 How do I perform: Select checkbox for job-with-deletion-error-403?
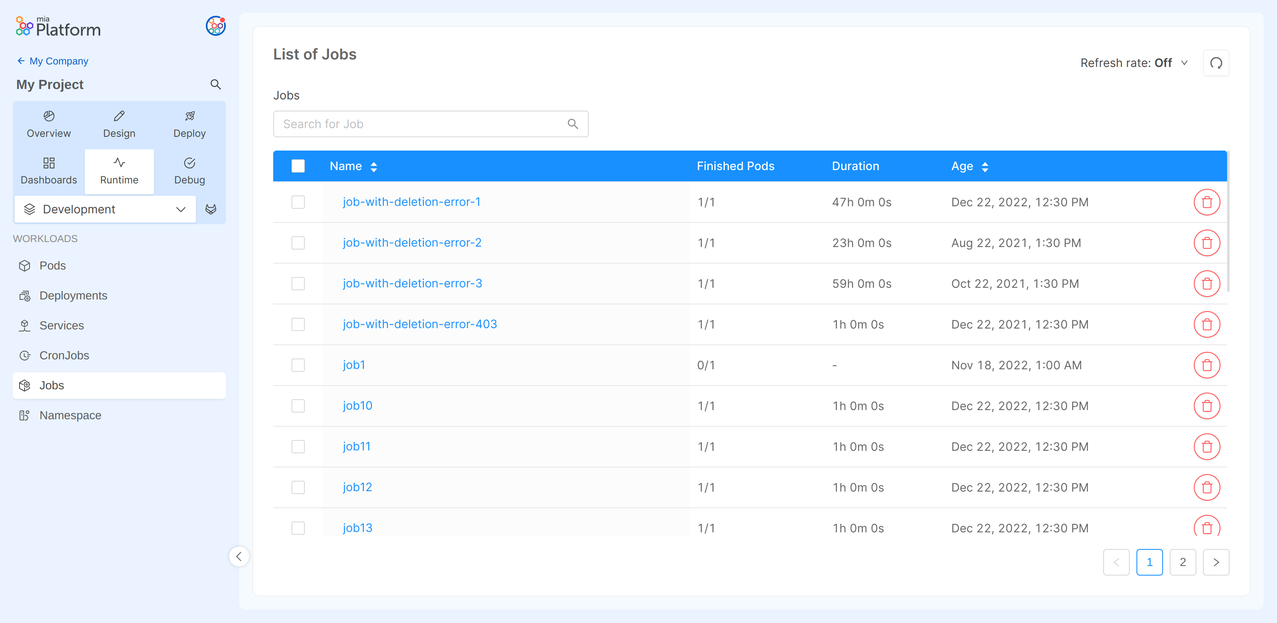[298, 325]
